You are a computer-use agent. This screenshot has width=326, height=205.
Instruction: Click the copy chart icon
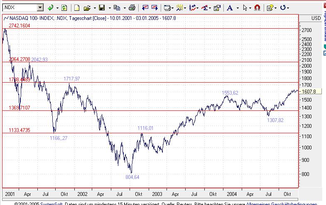click(x=117, y=8)
